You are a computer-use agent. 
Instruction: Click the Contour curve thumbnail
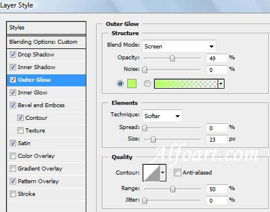click(151, 173)
